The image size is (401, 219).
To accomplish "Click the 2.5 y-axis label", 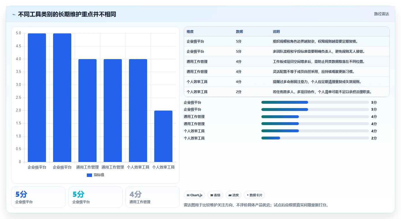I will pos(18,98).
